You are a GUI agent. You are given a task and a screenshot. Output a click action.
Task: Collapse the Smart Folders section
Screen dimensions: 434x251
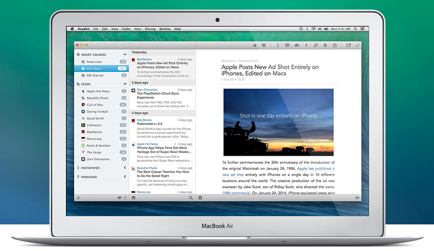tap(125, 55)
